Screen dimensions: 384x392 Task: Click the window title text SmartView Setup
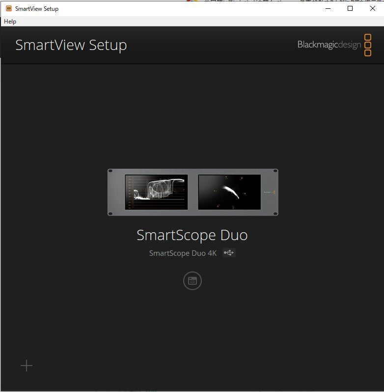coord(36,9)
